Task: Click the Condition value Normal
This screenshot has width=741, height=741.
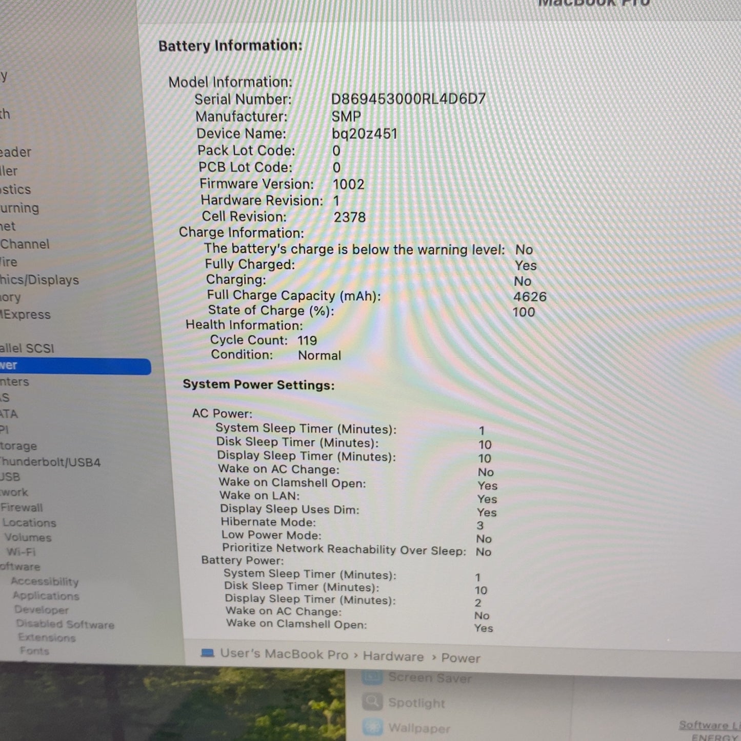Action: pyautogui.click(x=319, y=355)
